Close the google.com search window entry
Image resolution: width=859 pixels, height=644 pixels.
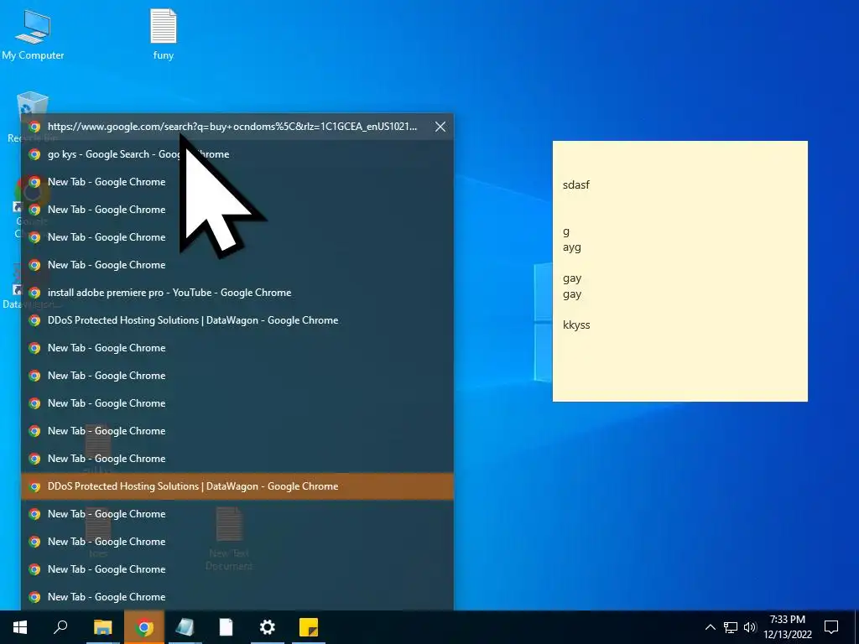click(x=440, y=127)
